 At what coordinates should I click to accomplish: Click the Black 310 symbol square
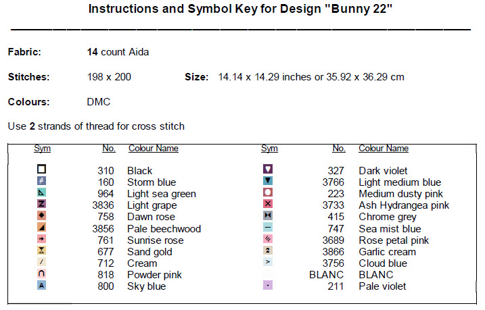(42, 170)
